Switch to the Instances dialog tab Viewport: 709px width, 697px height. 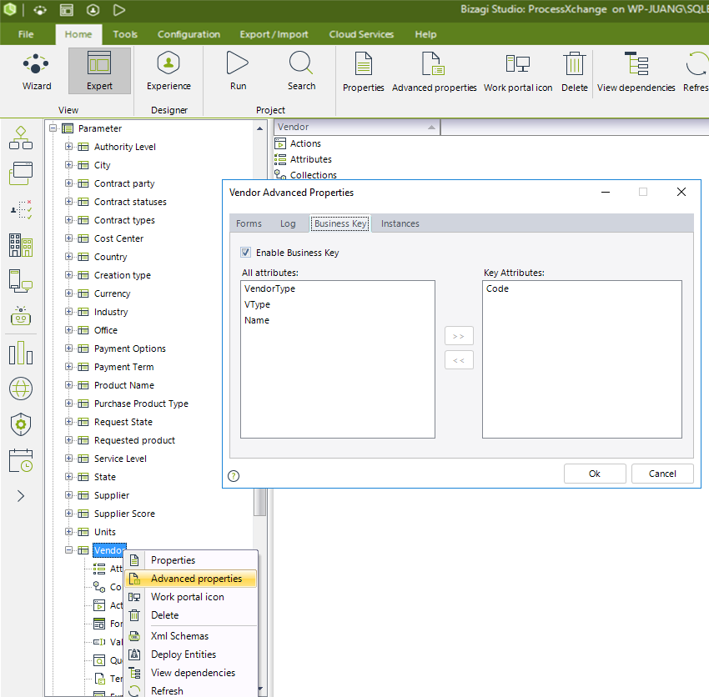click(400, 223)
